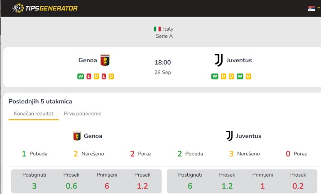Open the Juventus team name link
Viewport: 321px width, 194px height.
[x=239, y=60]
